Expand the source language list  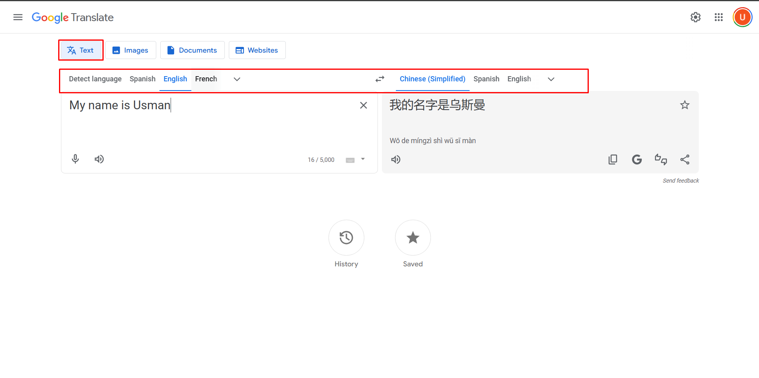237,79
